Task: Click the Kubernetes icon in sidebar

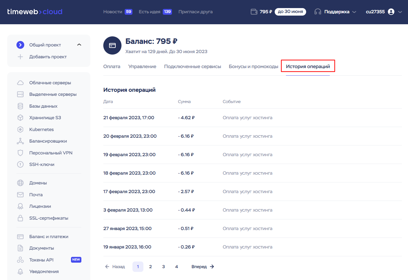Action: click(x=20, y=130)
